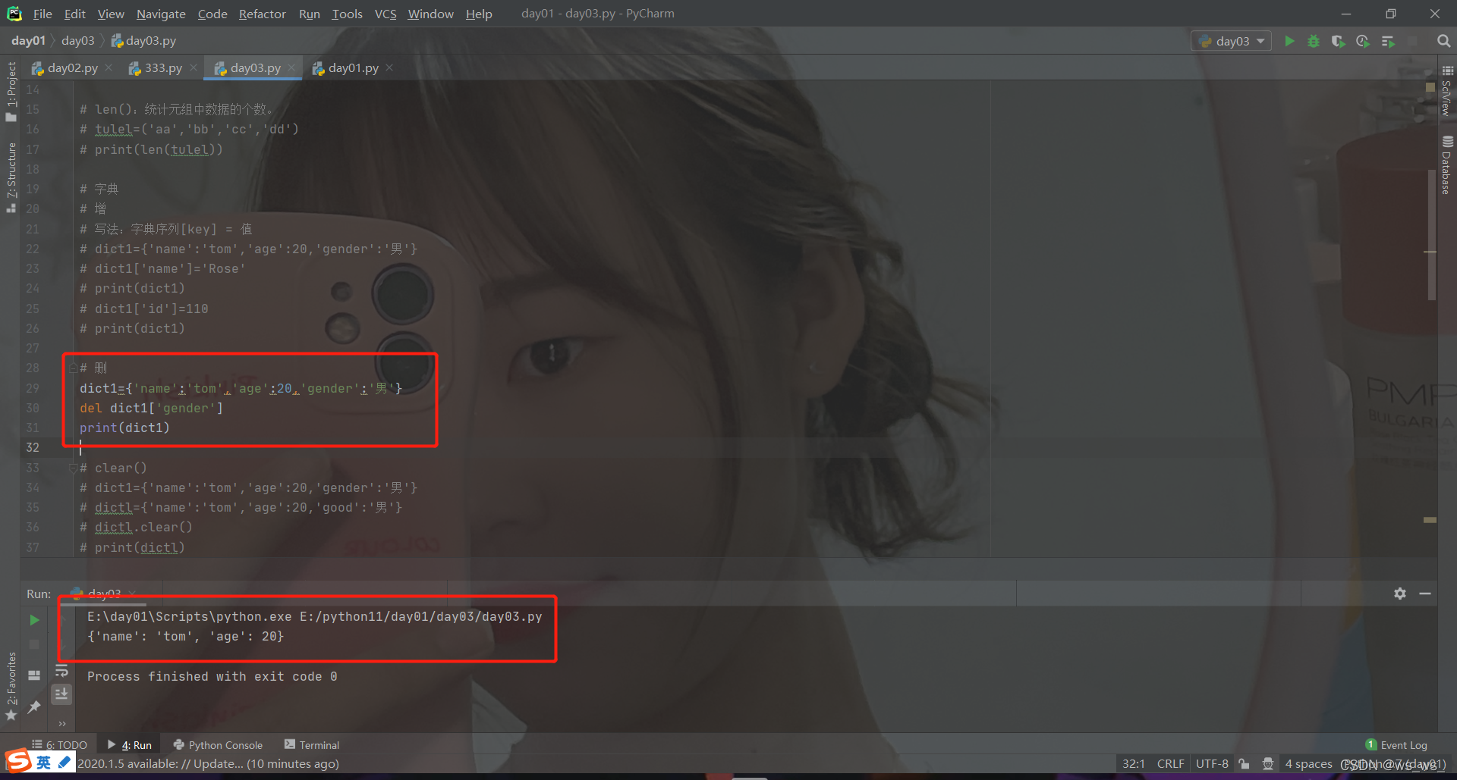Screen dimensions: 1457x780
Task: Open the Run menu
Action: point(310,14)
